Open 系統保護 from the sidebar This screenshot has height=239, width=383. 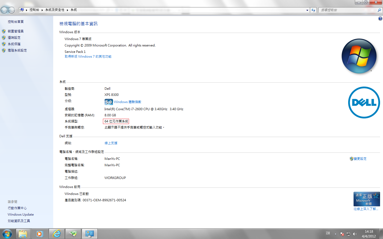14,44
